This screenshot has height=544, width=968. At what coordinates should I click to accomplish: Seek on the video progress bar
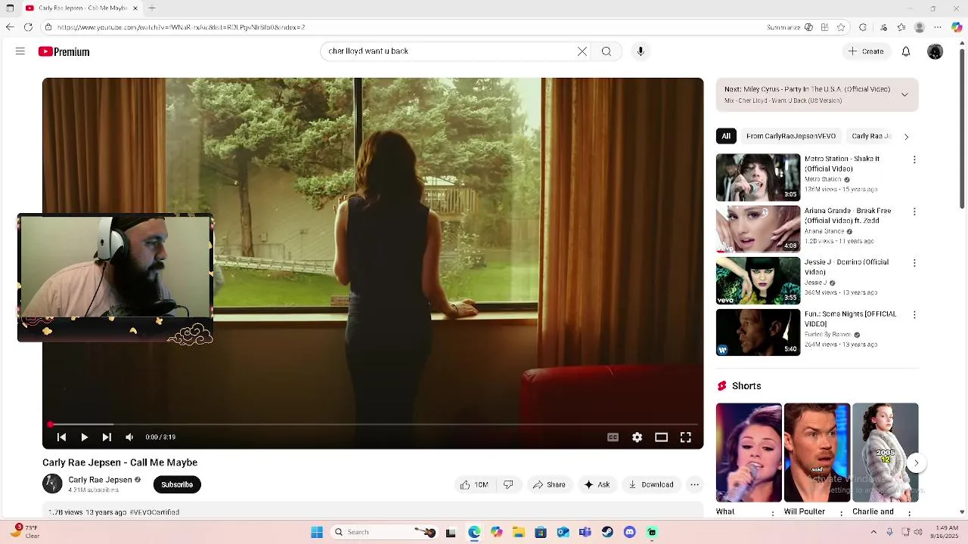pos(373,425)
